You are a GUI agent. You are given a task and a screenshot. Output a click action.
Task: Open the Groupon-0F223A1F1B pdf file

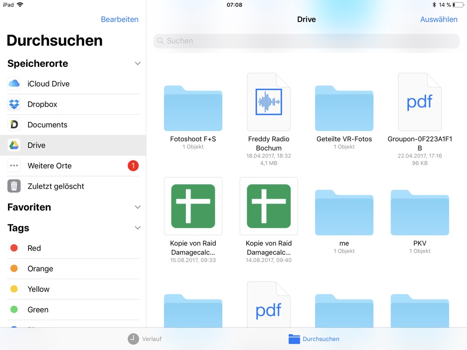pyautogui.click(x=419, y=102)
